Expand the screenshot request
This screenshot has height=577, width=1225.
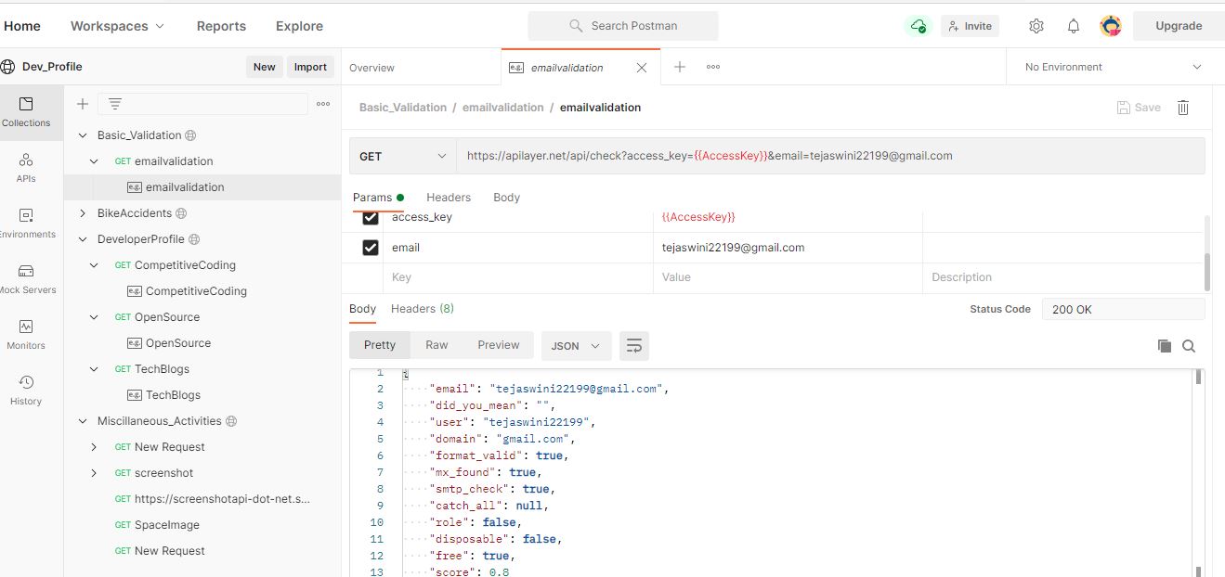pos(94,473)
